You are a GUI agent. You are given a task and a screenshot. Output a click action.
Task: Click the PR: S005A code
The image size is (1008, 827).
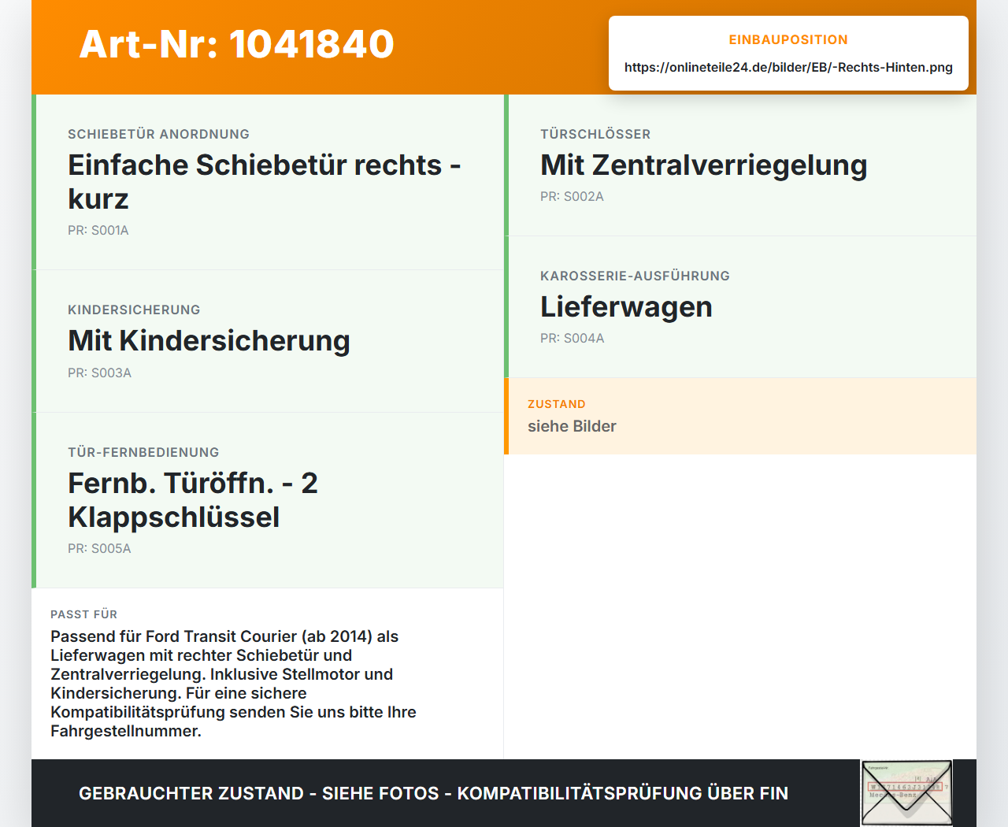(99, 548)
